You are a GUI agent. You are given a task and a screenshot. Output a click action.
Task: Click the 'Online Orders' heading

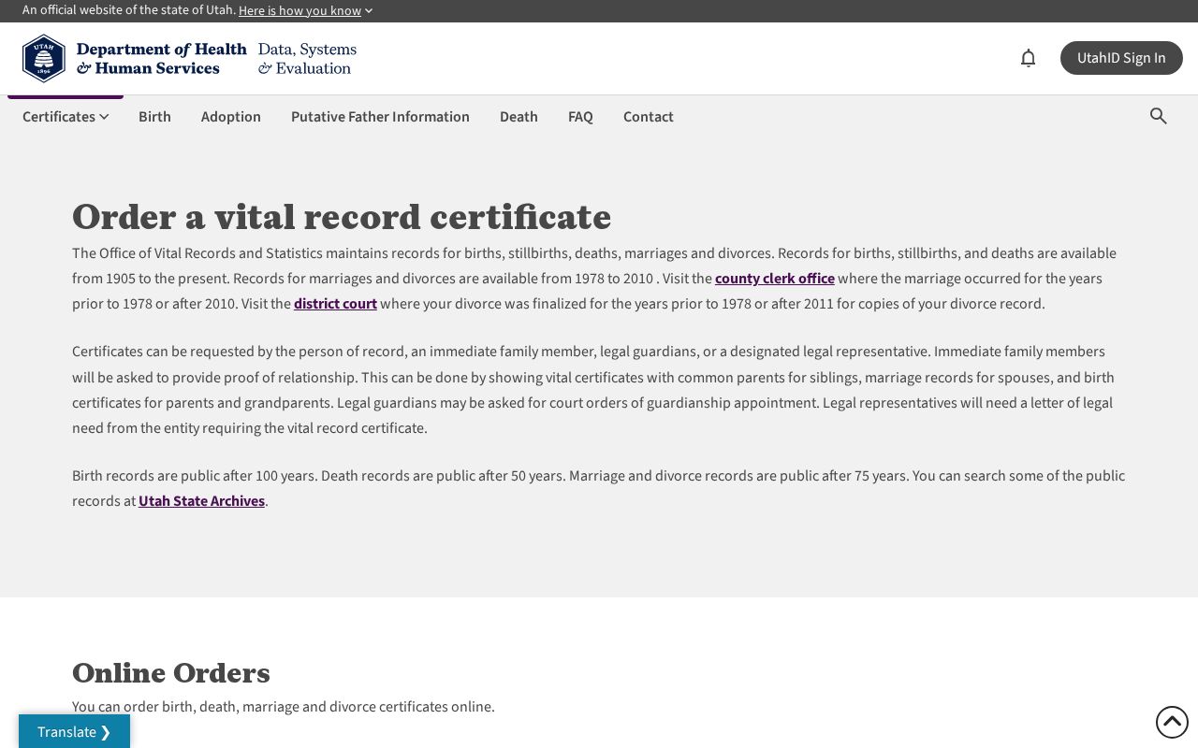pyautogui.click(x=171, y=672)
